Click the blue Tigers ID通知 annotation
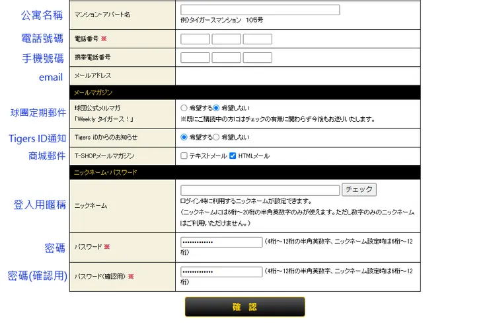489x325 pixels. (37, 138)
